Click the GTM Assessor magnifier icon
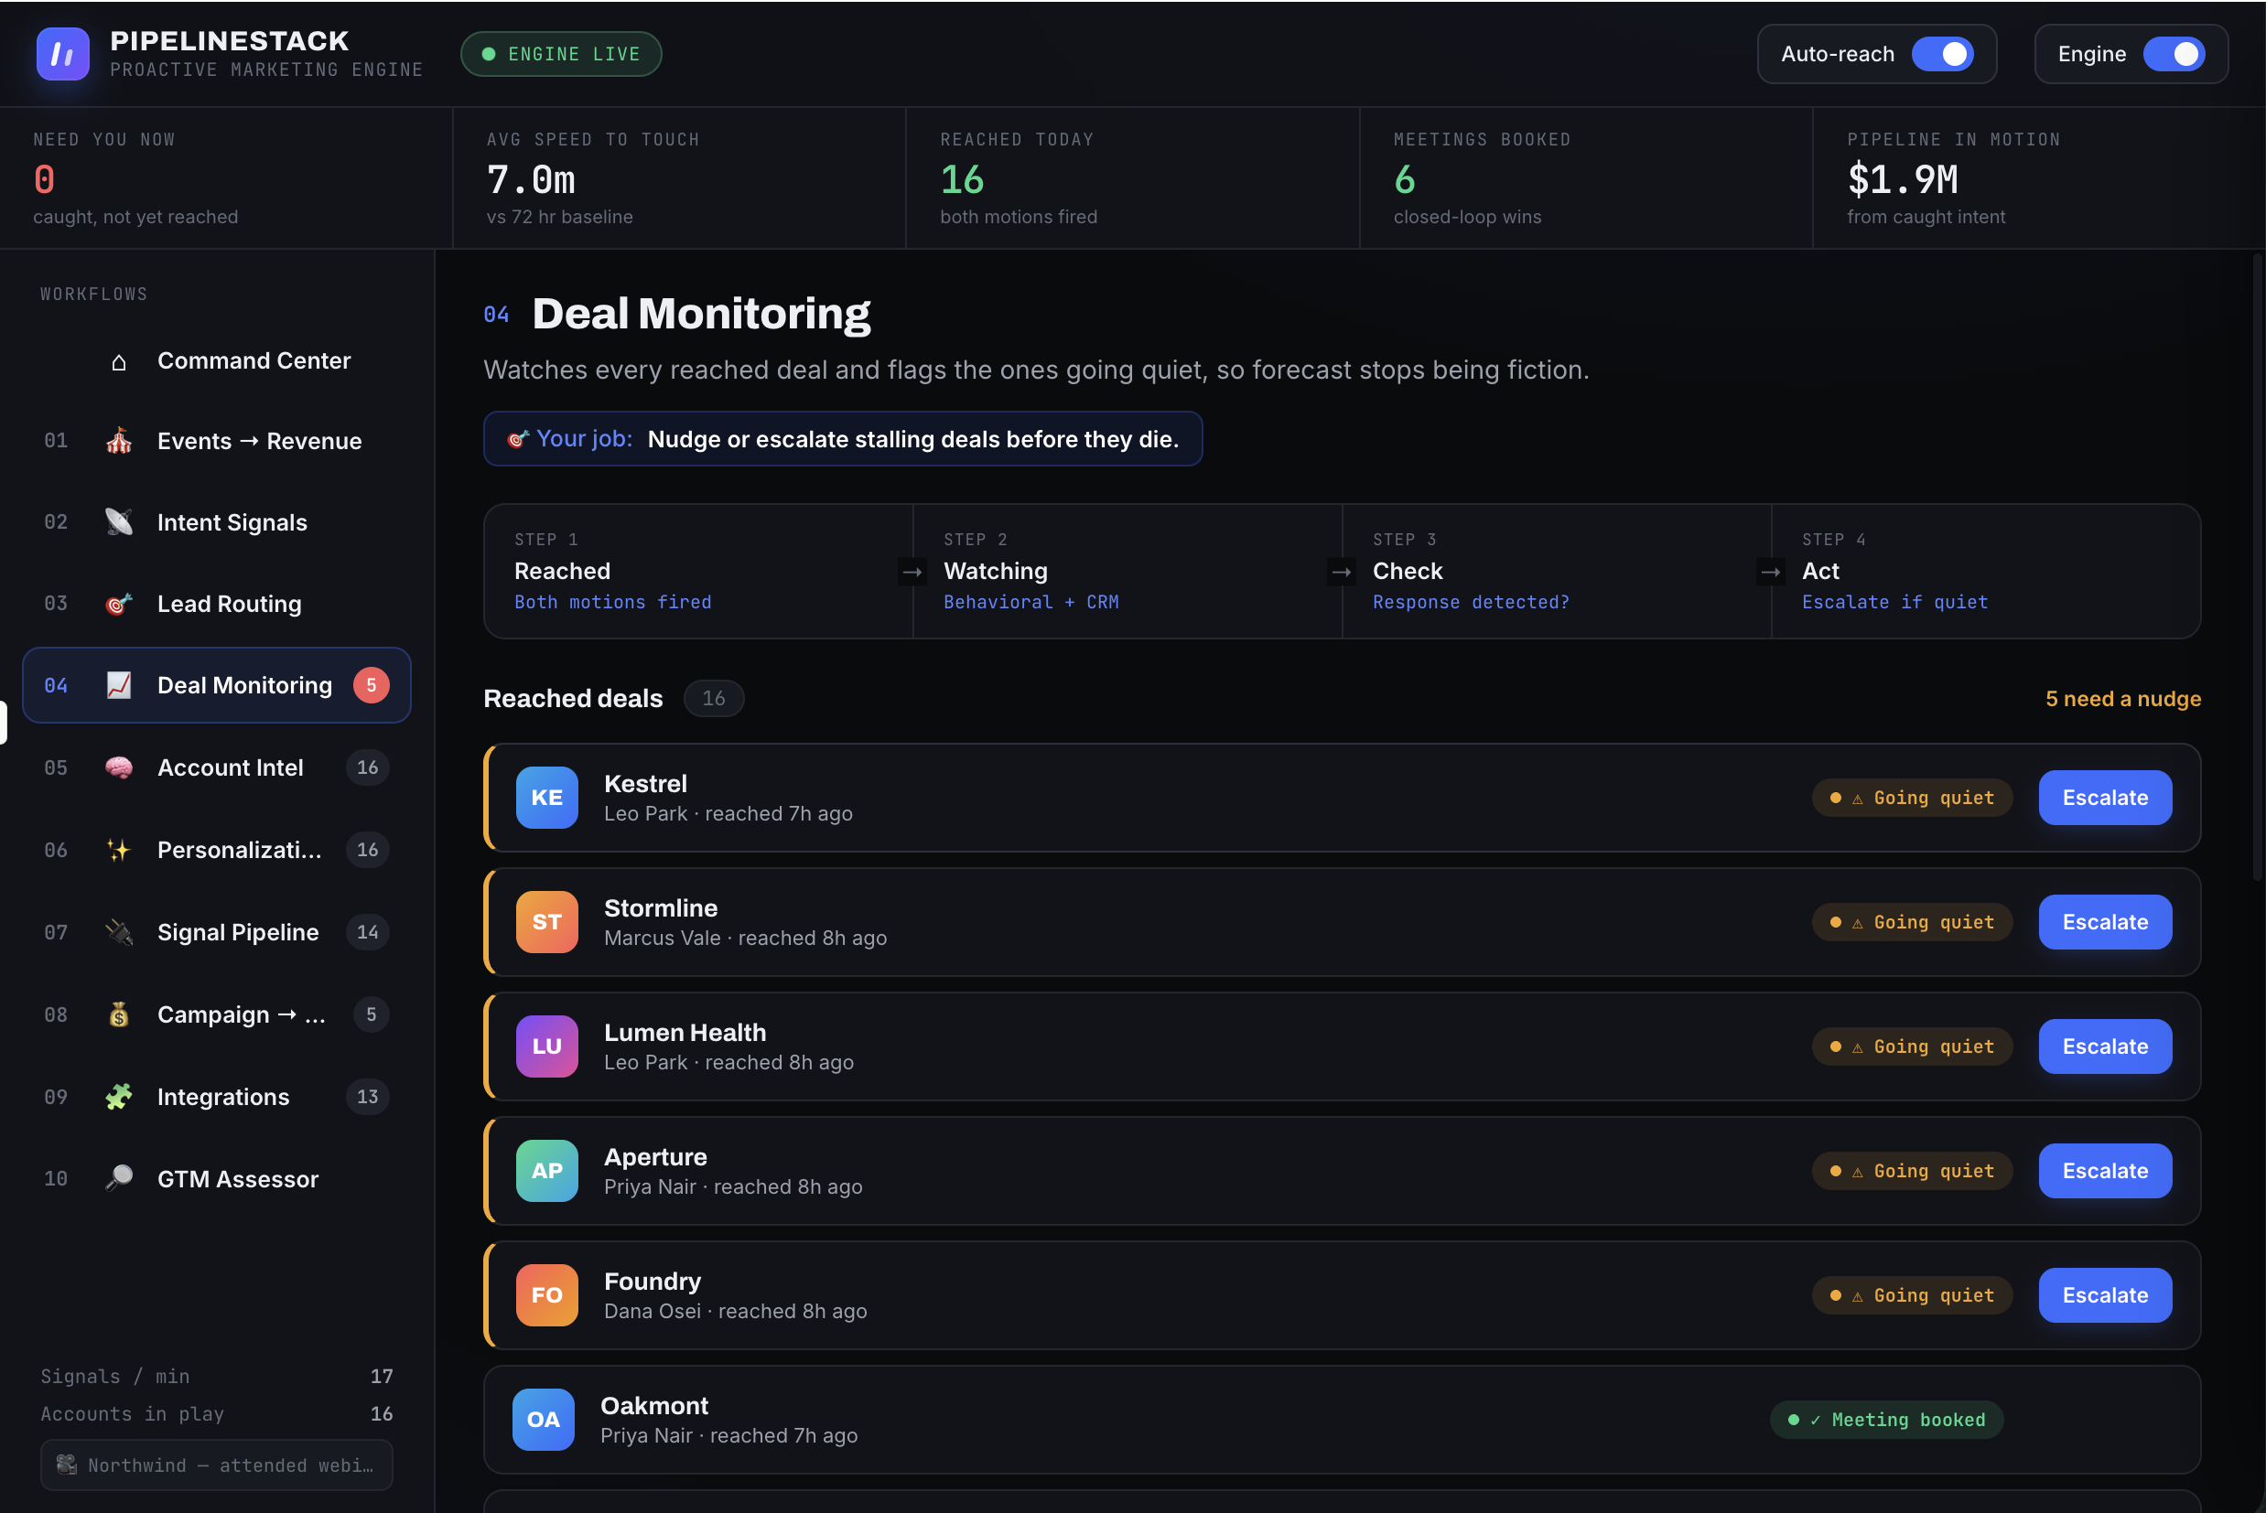The width and height of the screenshot is (2266, 1513). 119,1178
